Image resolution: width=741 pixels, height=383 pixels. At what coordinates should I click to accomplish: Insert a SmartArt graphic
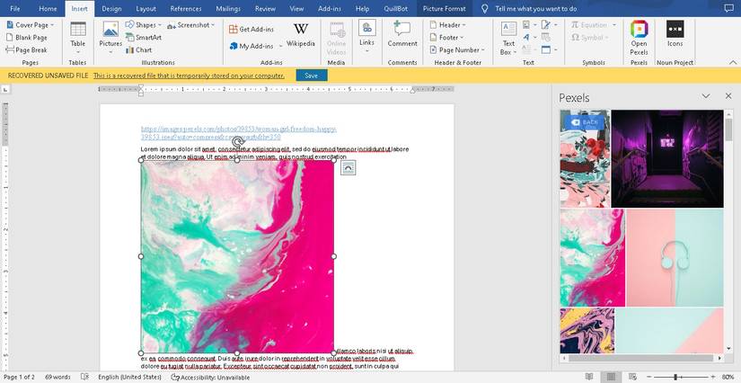(144, 38)
